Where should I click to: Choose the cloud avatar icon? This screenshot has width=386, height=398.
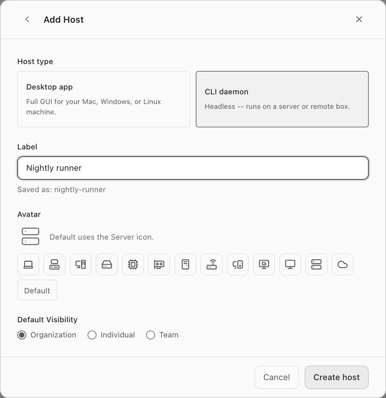pyautogui.click(x=342, y=265)
